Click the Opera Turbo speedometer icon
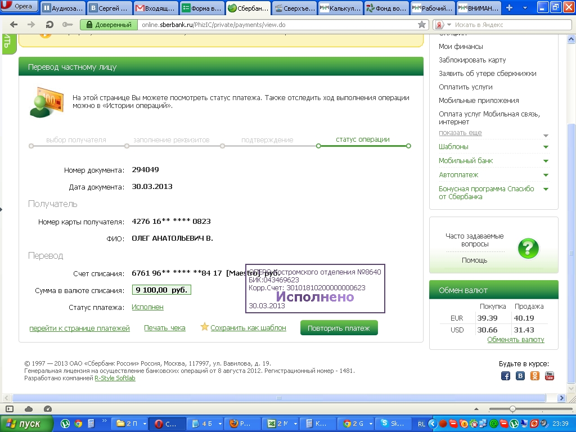 48,409
